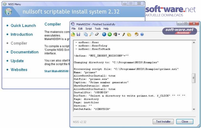Click the 'NSIS v2.32' status text
The image size is (201, 128).
coord(80,122)
